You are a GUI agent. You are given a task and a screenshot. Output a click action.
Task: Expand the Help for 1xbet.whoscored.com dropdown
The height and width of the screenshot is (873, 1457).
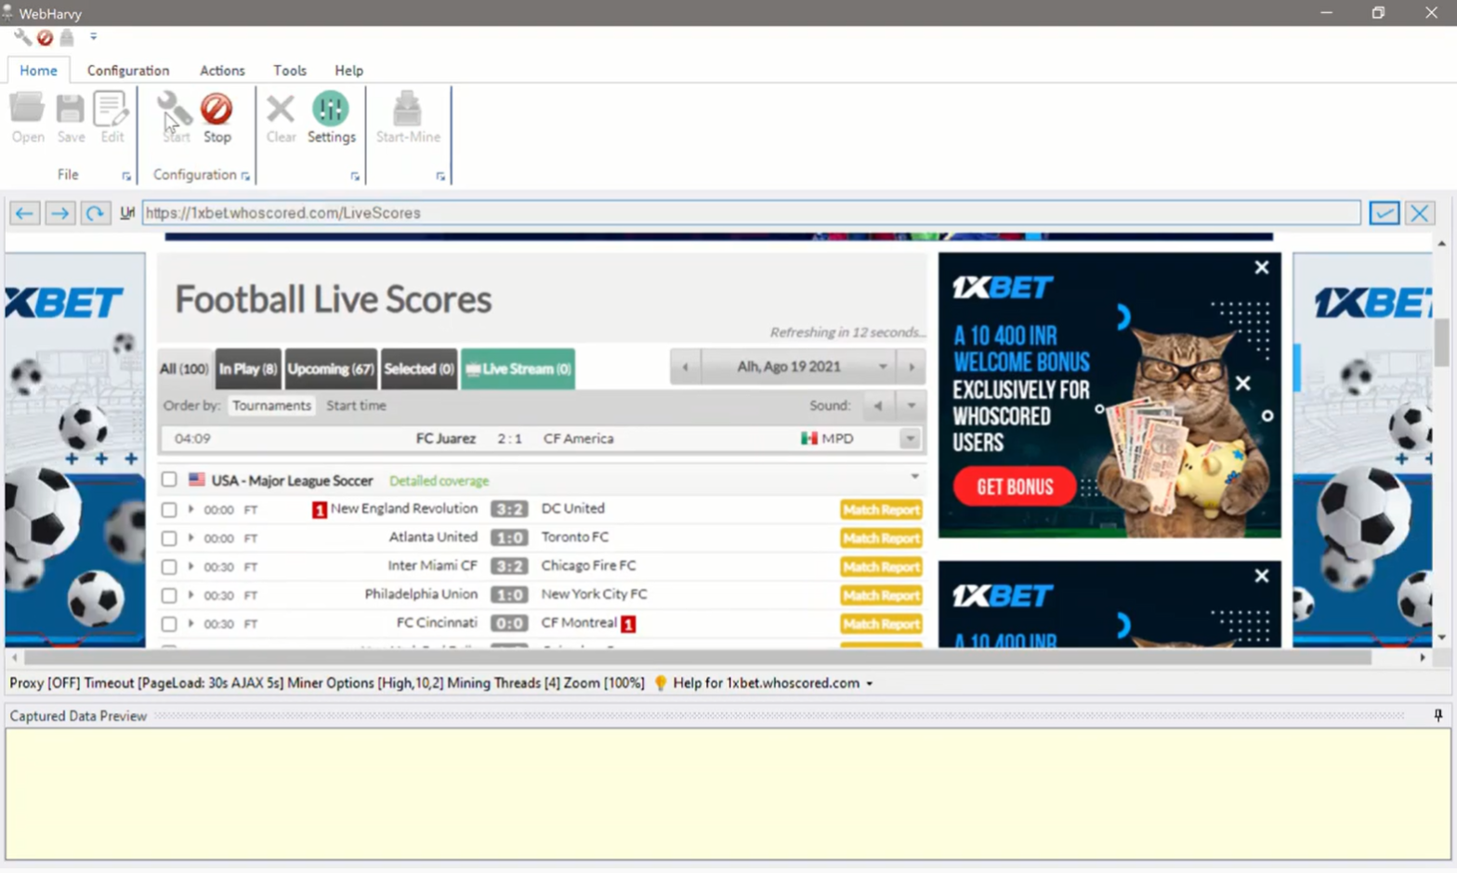pos(870,684)
